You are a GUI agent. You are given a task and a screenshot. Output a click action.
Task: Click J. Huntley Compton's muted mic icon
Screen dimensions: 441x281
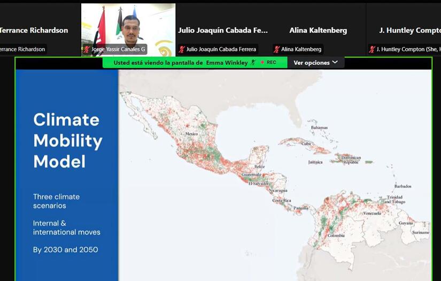(x=372, y=49)
